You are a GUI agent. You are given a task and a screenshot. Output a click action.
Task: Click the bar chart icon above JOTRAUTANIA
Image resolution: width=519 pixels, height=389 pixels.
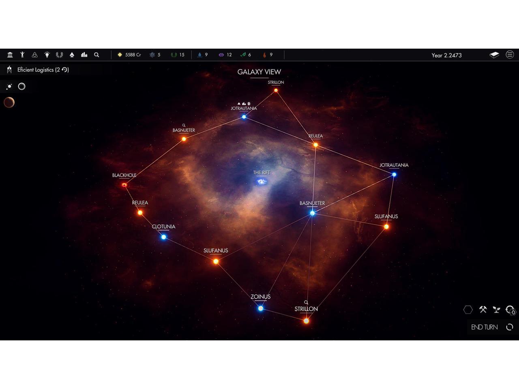[x=244, y=104]
